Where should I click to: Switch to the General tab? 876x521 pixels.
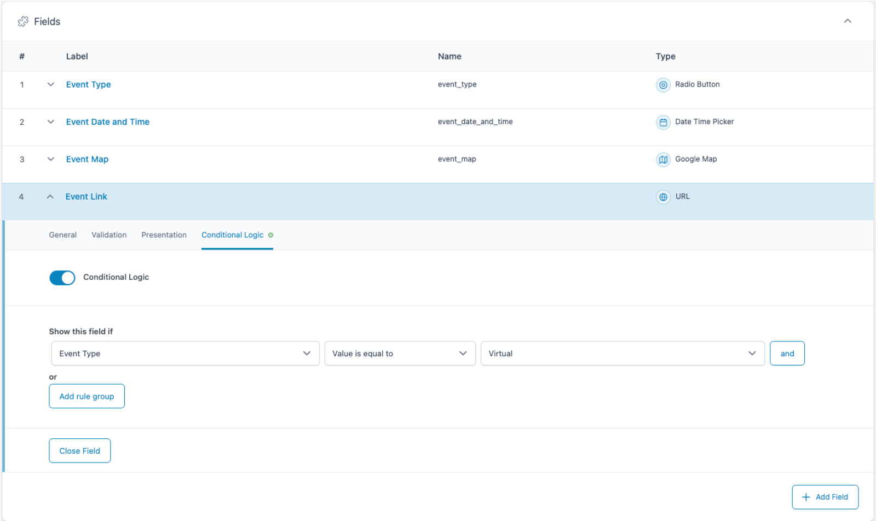(62, 235)
